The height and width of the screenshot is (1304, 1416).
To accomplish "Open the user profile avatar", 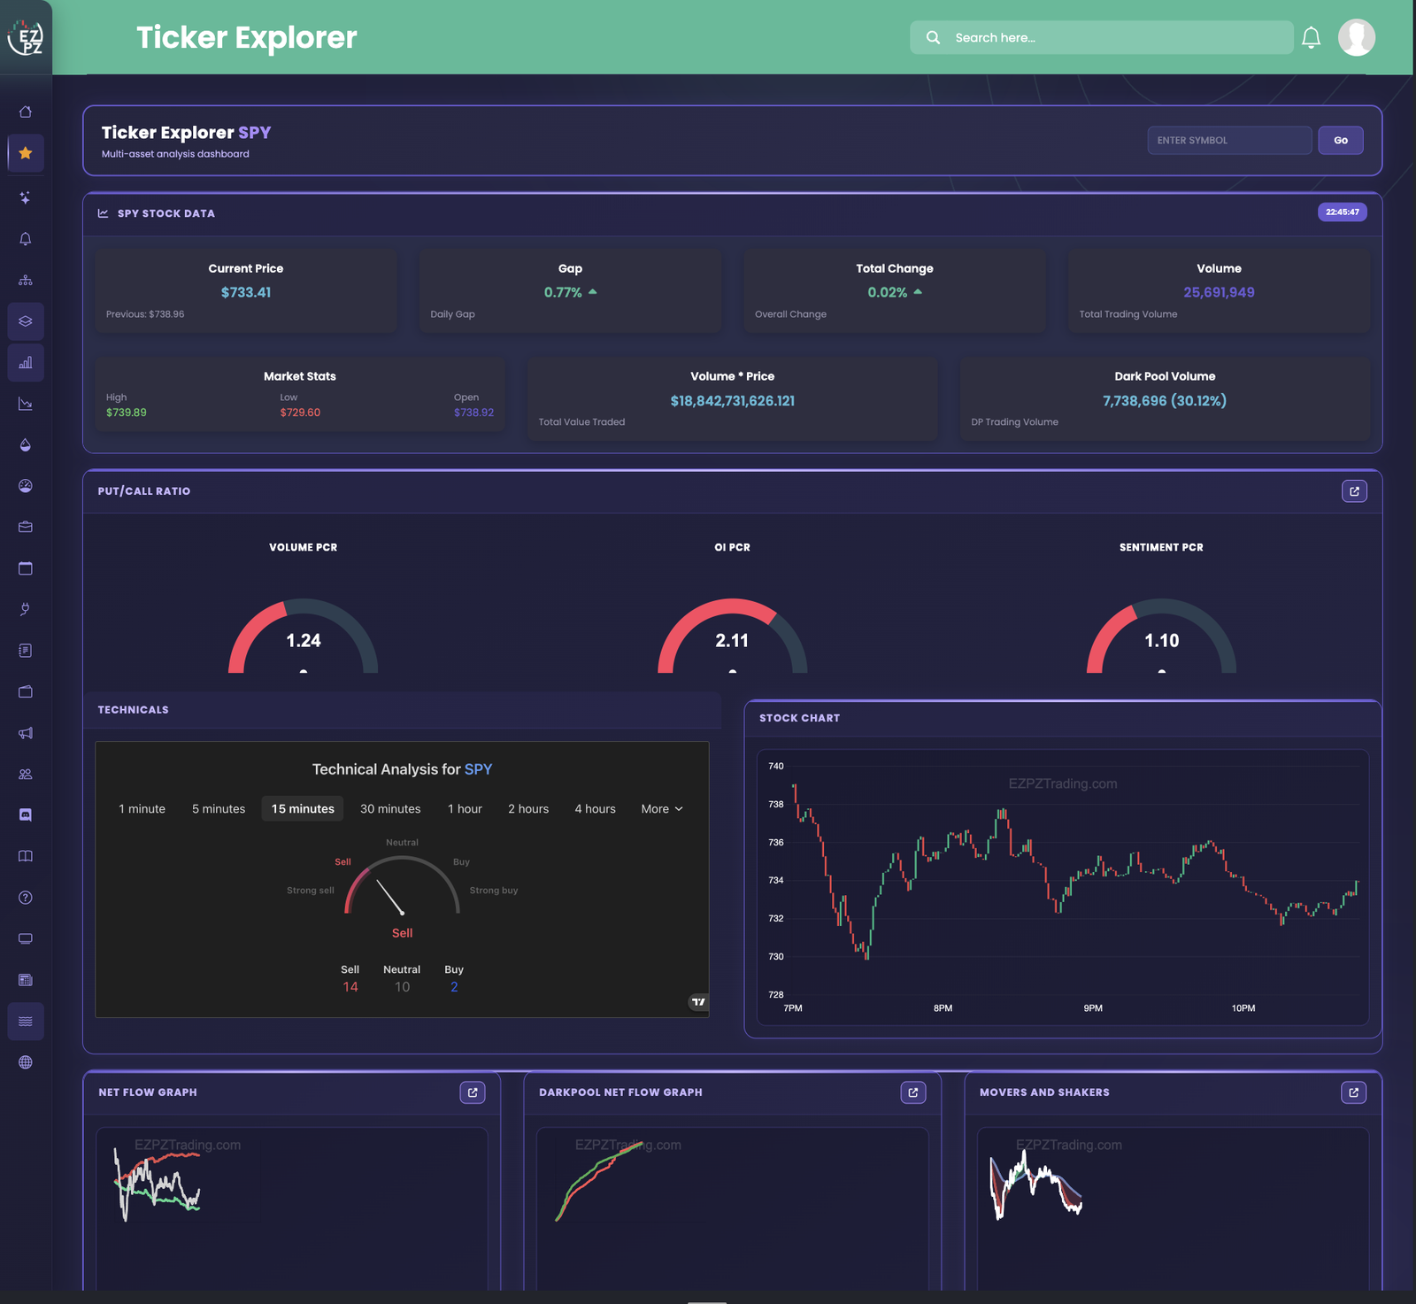I will (1357, 37).
